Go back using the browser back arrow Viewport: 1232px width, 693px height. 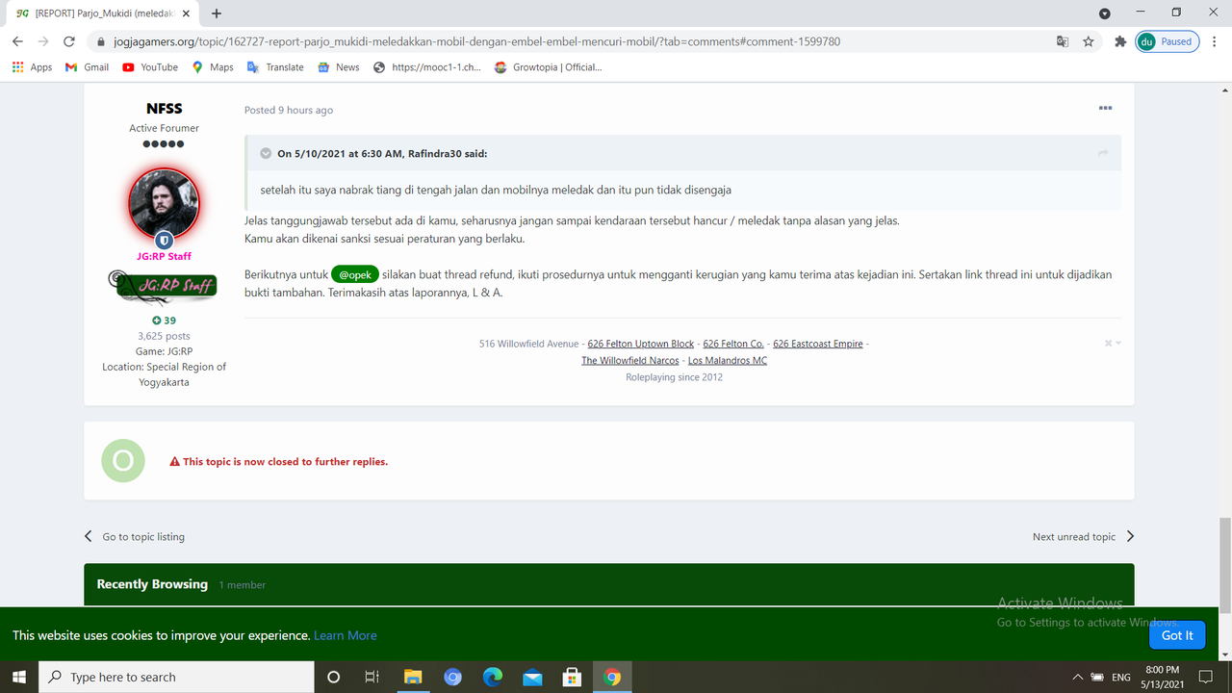17,41
